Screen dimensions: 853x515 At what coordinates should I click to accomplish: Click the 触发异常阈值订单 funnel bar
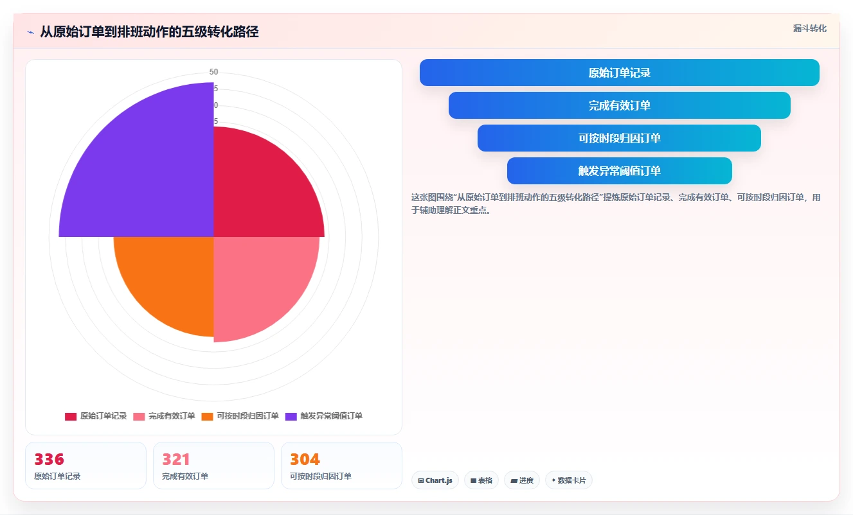pyautogui.click(x=620, y=171)
